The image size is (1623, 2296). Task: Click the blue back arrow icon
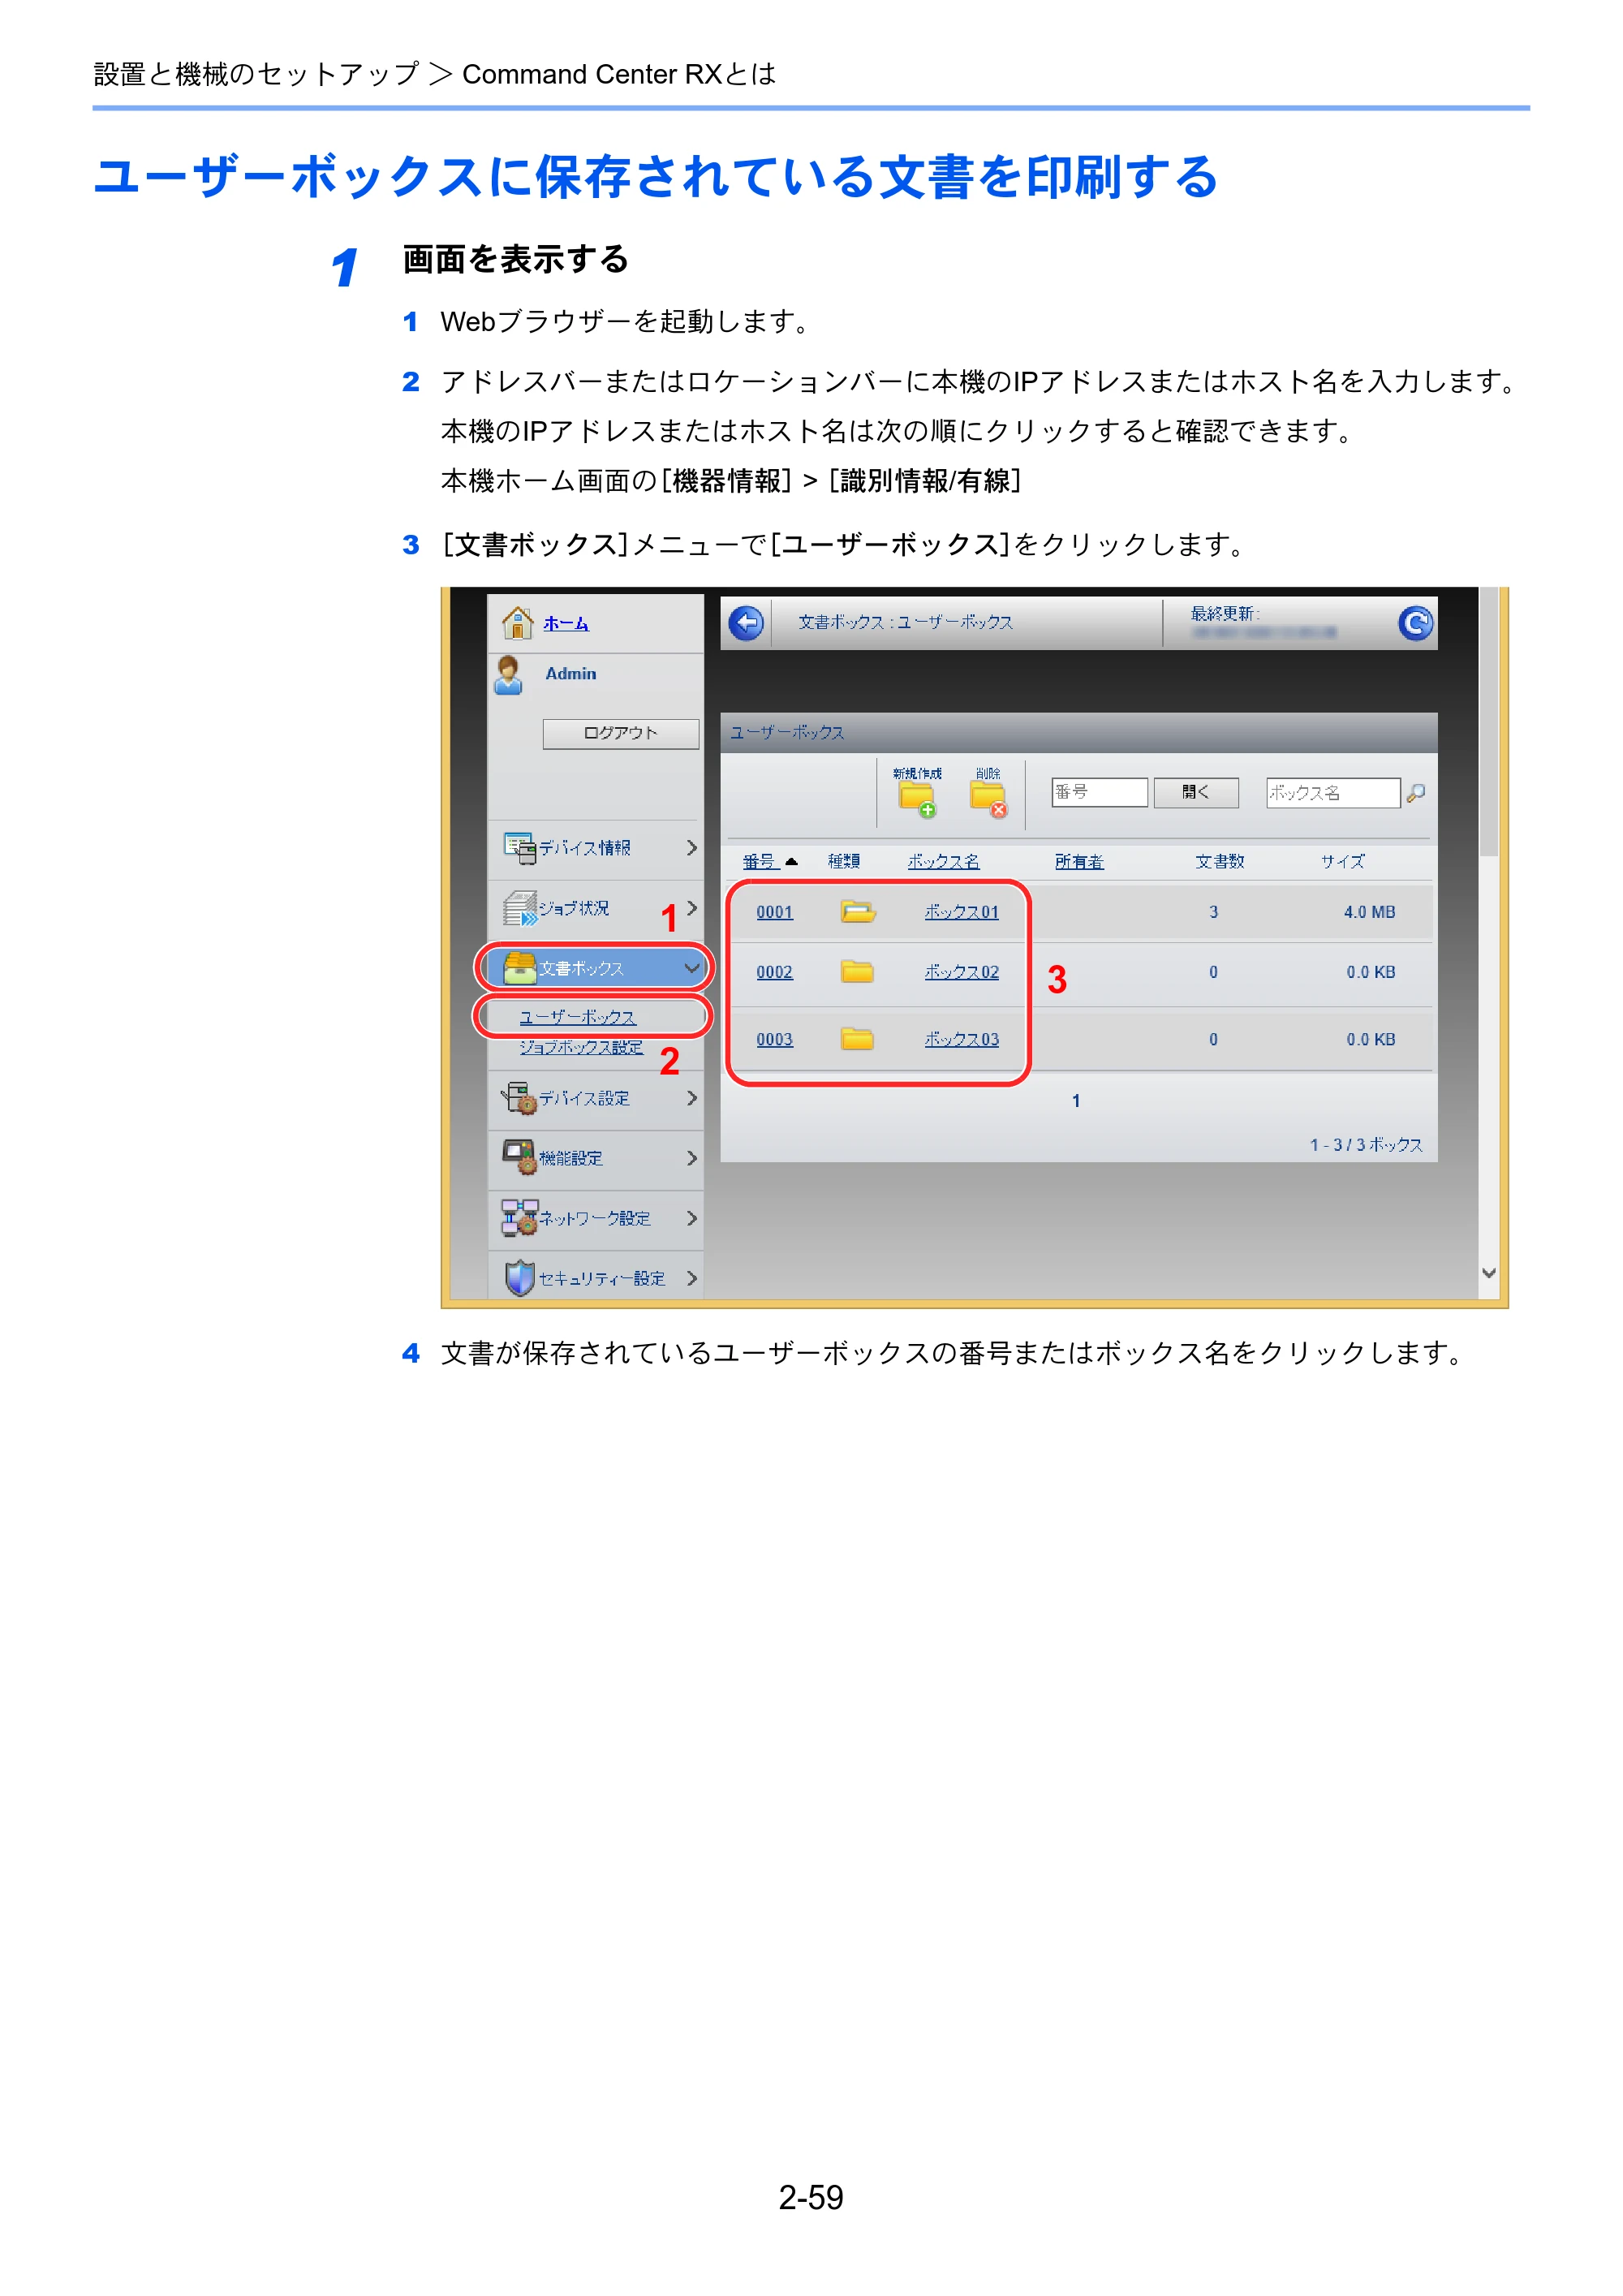[746, 622]
